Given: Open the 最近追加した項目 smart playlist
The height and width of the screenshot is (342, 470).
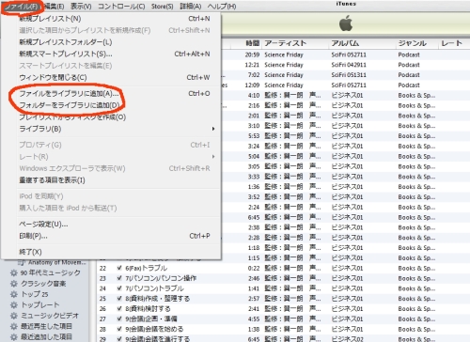Looking at the screenshot, I should pos(46,337).
